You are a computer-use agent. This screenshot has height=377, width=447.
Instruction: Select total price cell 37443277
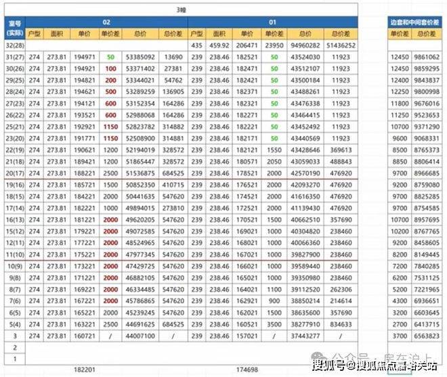click(305, 335)
